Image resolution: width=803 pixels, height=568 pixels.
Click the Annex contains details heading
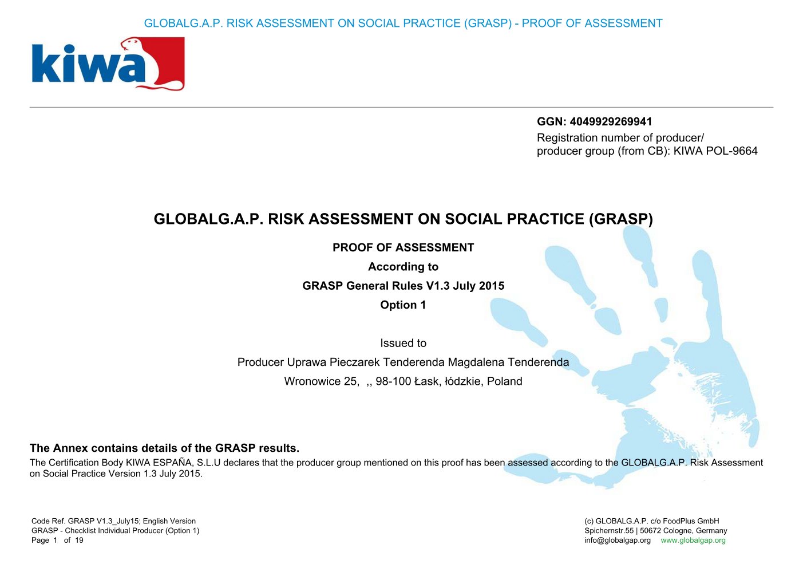pos(164,448)
